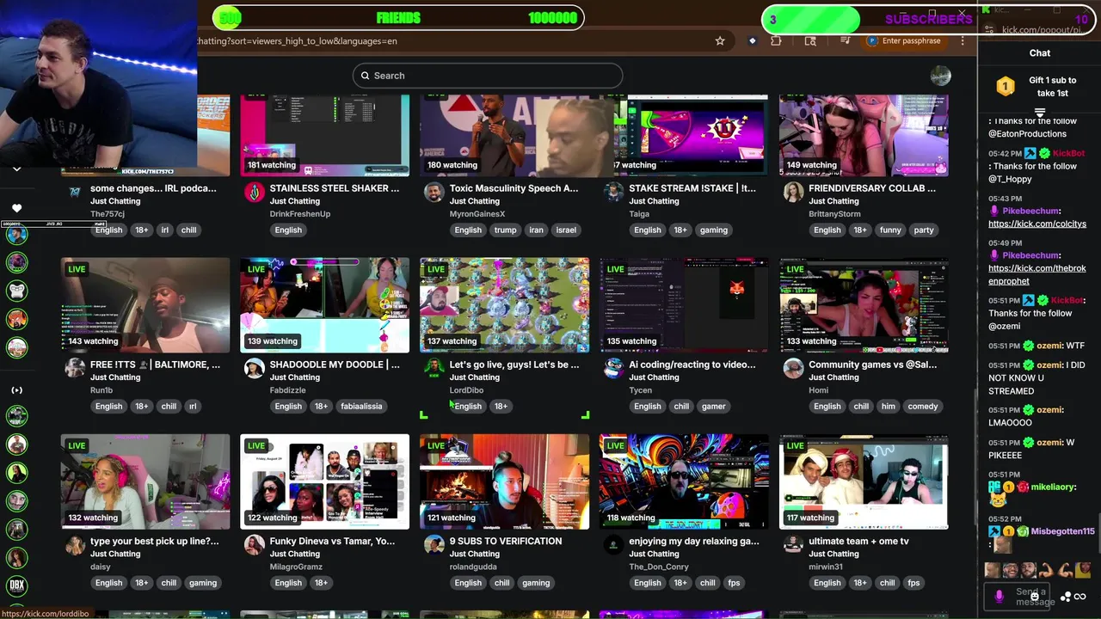The width and height of the screenshot is (1101, 619).
Task: Click the Search field
Action: point(488,76)
